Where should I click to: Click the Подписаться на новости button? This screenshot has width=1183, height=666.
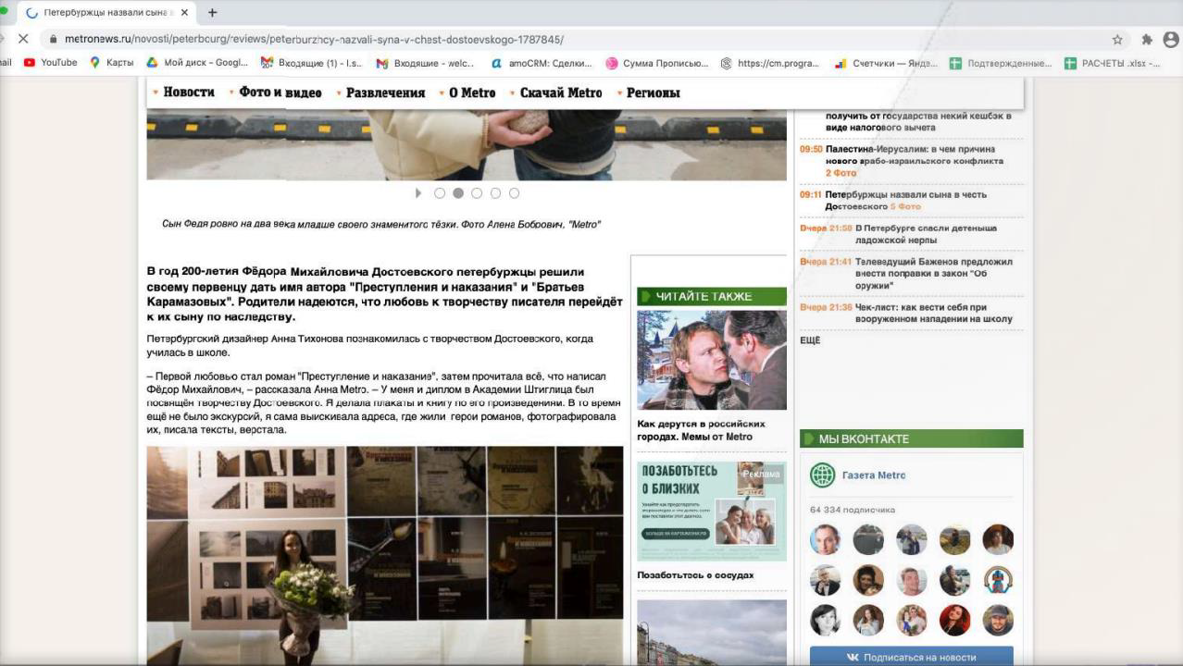click(912, 657)
